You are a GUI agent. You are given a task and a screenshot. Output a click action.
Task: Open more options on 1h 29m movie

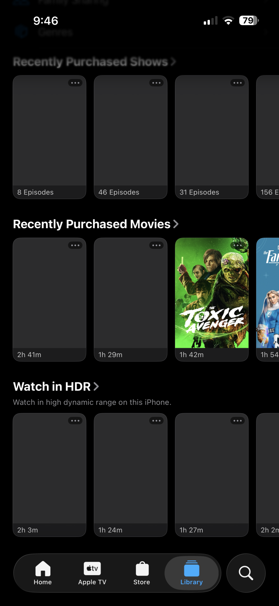coord(156,245)
